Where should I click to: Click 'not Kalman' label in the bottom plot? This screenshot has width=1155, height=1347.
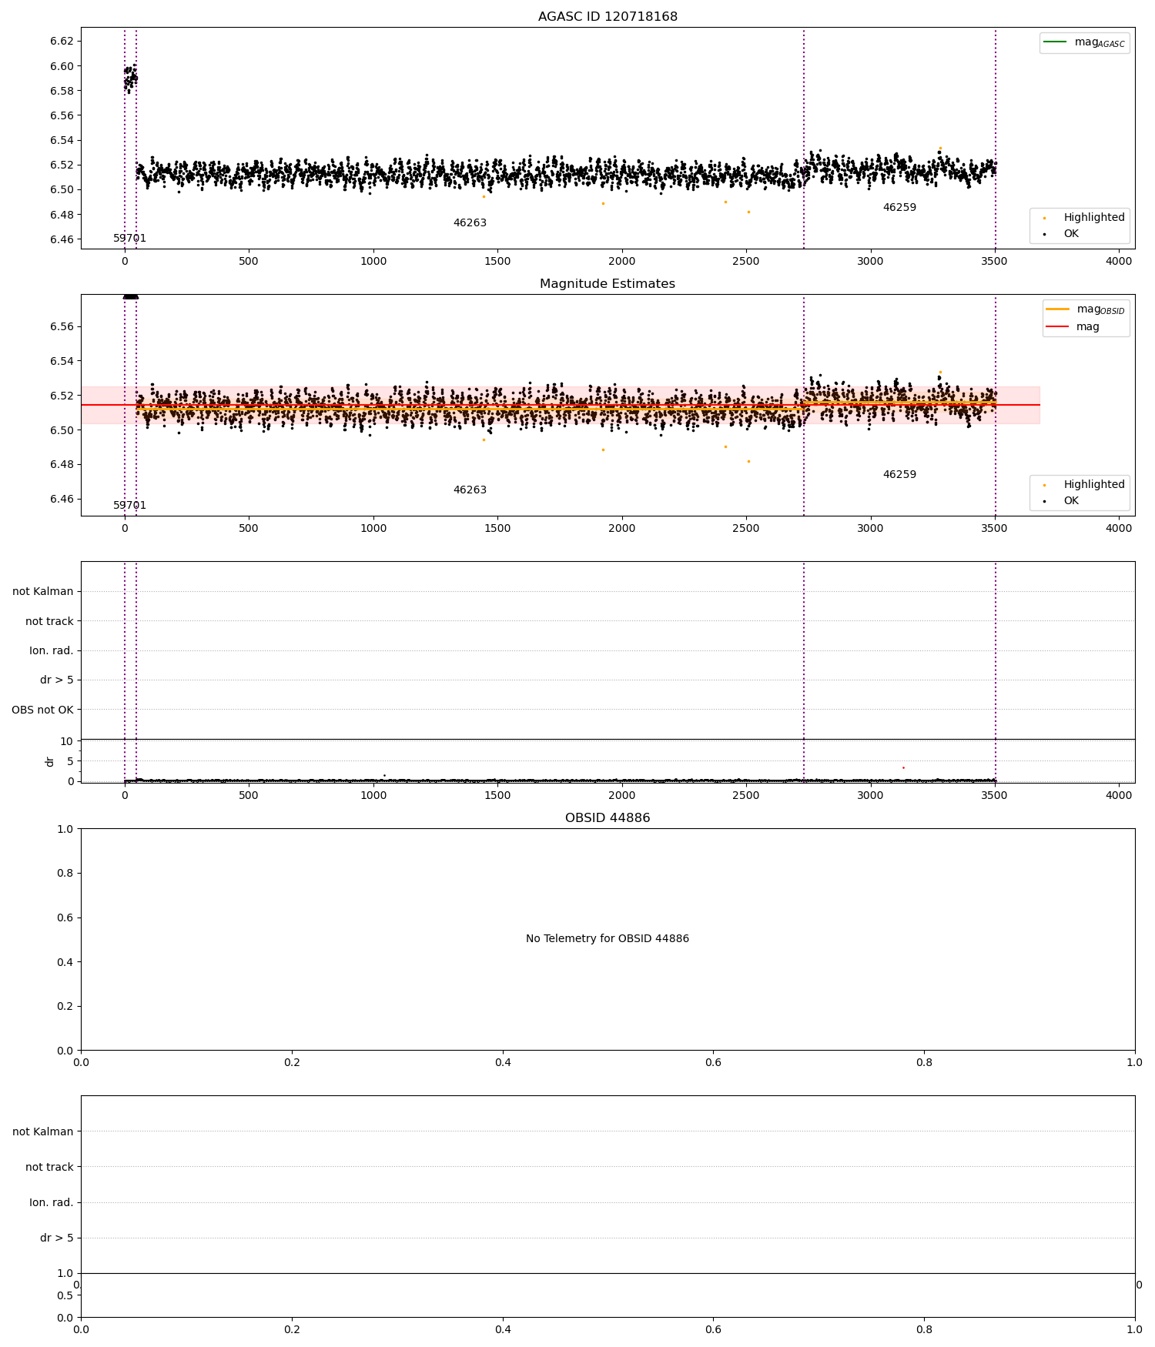click(43, 1131)
